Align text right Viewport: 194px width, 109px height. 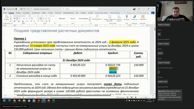[x=43, y=18]
